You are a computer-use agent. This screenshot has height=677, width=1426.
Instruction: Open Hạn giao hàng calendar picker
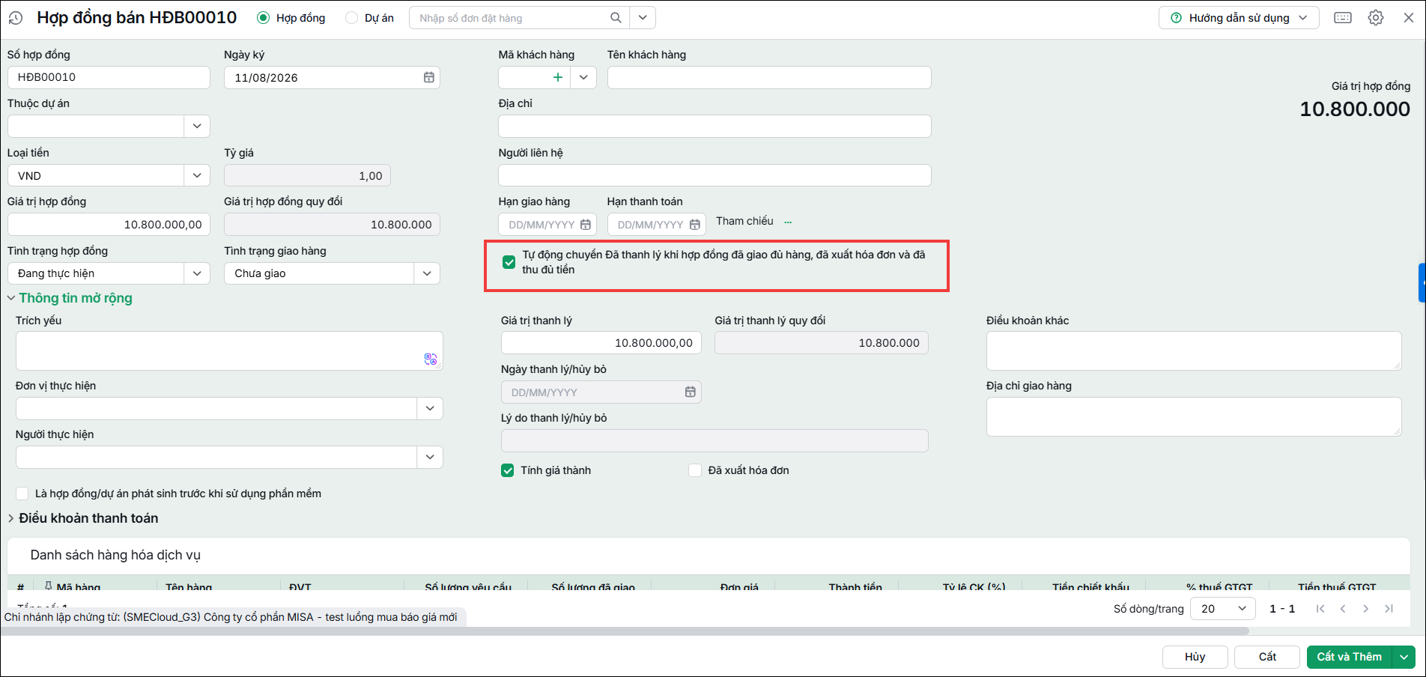click(x=586, y=225)
